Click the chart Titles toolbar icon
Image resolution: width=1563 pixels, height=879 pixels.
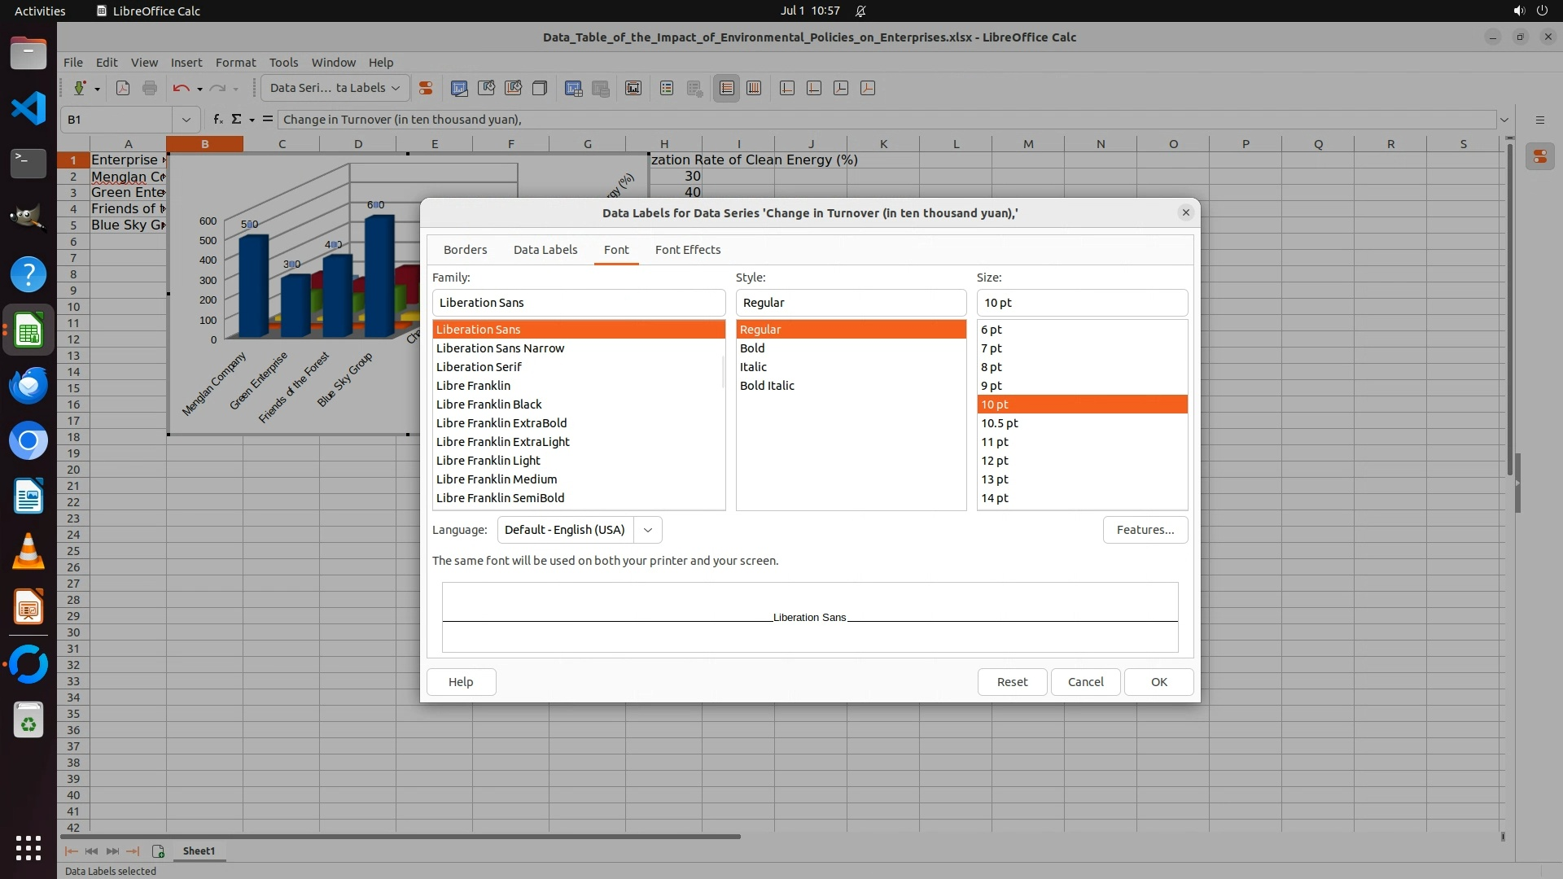[633, 88]
